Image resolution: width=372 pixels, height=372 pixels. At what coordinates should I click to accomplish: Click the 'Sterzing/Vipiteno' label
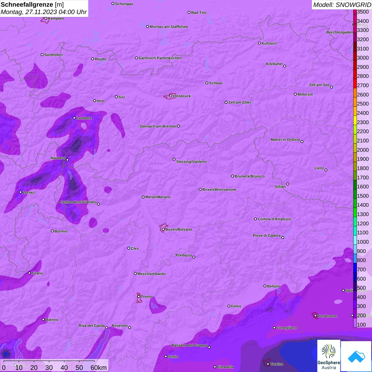point(191,162)
